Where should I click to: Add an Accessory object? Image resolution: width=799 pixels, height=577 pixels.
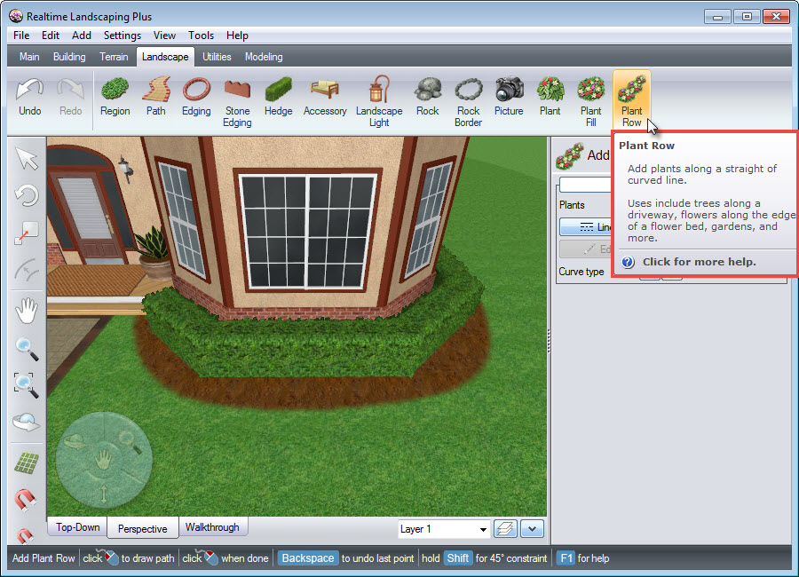pos(325,98)
